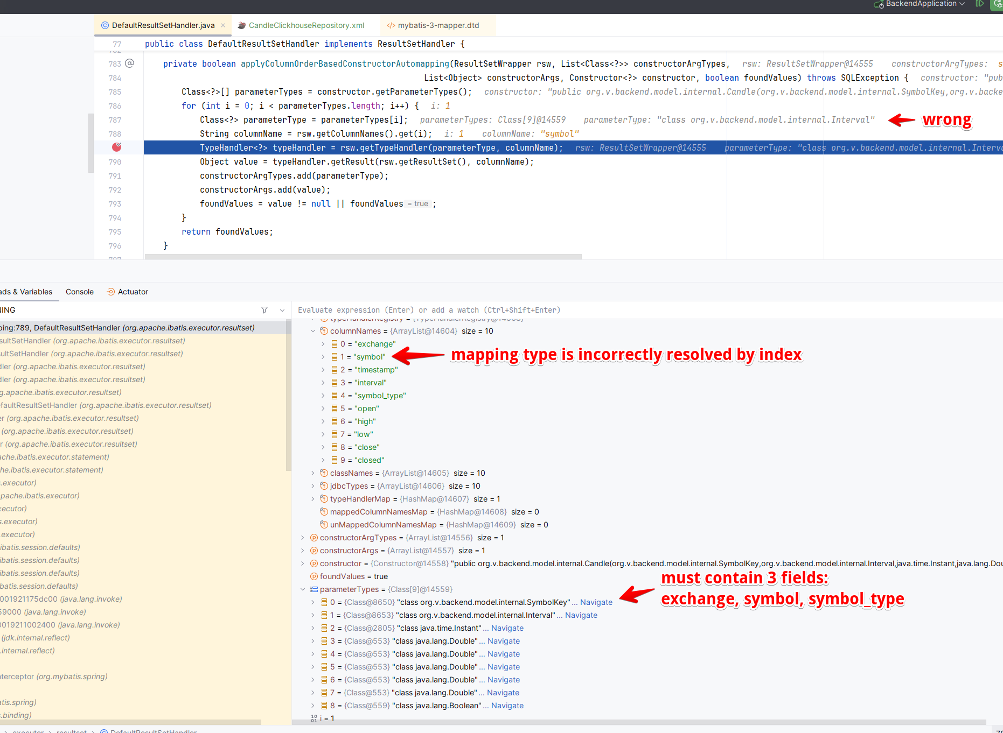Click the filter icon in frames panel
Image resolution: width=1003 pixels, height=733 pixels.
pyautogui.click(x=264, y=310)
